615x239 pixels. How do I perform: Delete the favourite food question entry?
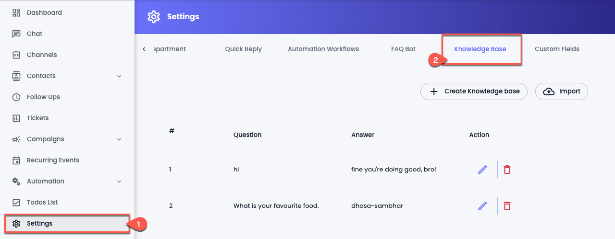pyautogui.click(x=507, y=206)
